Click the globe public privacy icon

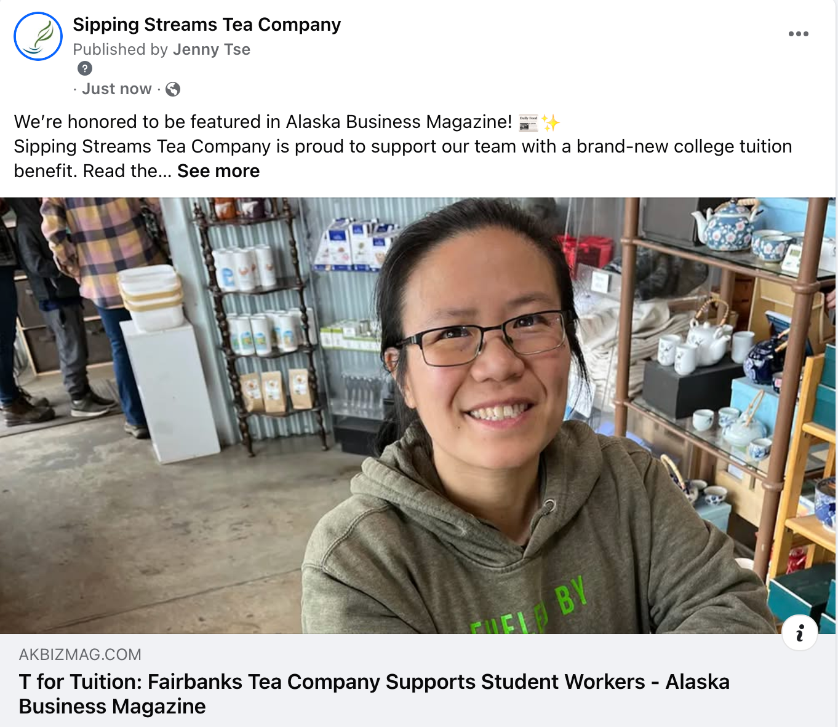173,89
